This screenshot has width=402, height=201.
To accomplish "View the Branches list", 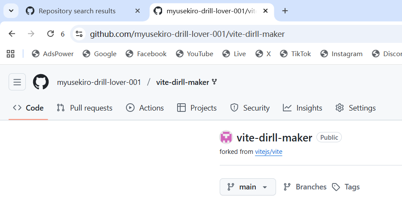I will point(305,187).
